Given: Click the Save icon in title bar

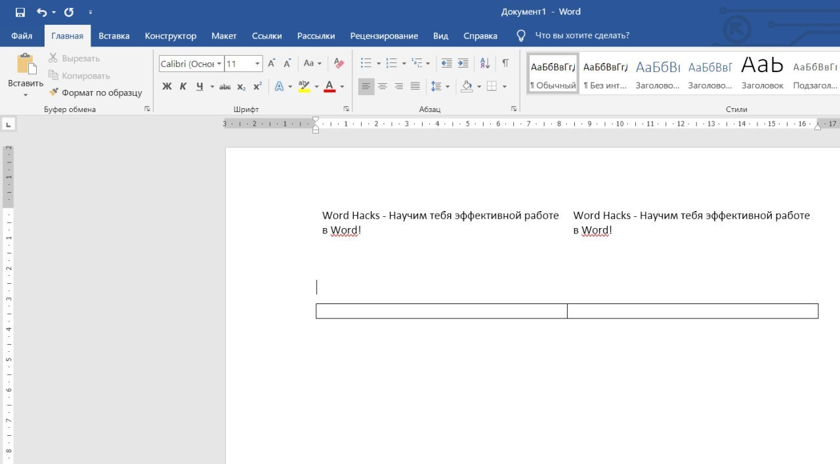Looking at the screenshot, I should [x=20, y=12].
